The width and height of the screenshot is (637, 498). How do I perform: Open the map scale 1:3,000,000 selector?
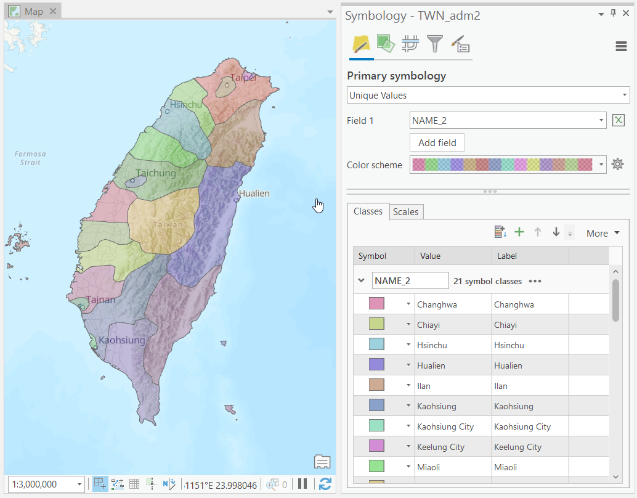point(78,484)
